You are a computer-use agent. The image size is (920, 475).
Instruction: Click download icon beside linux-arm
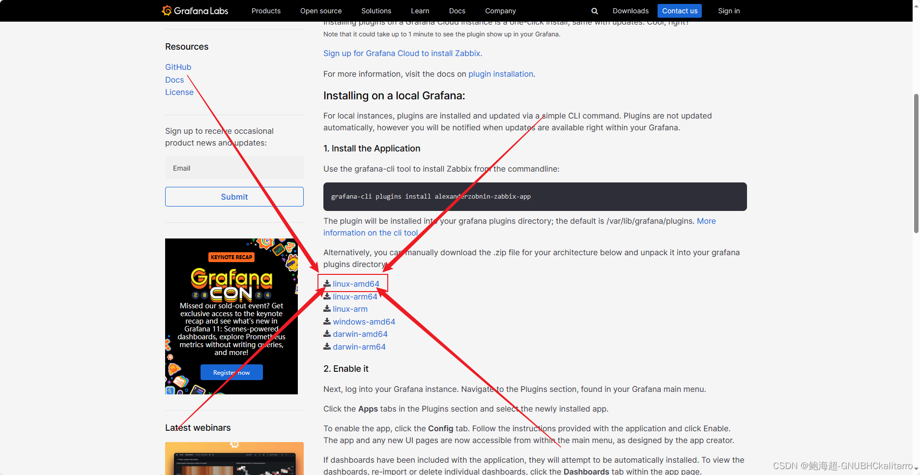(x=327, y=309)
